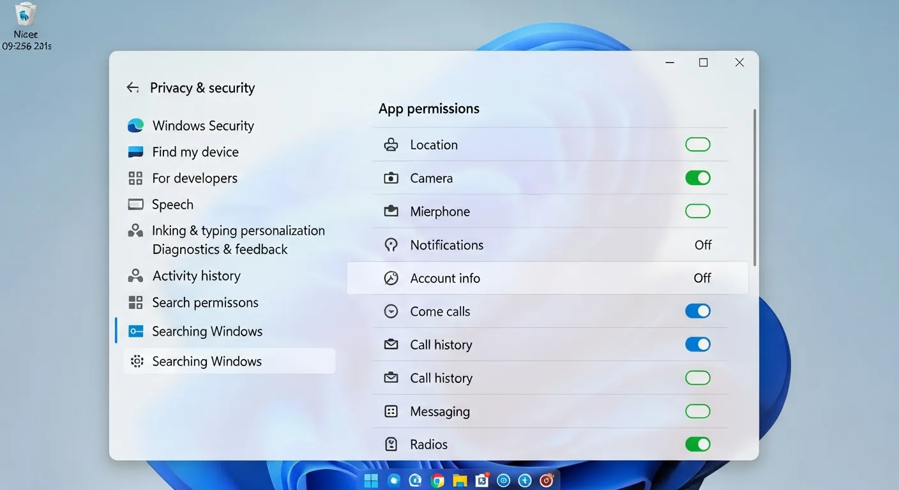This screenshot has height=490, width=899.
Task: Click the back arrow to leave Privacy & security
Action: click(x=132, y=87)
